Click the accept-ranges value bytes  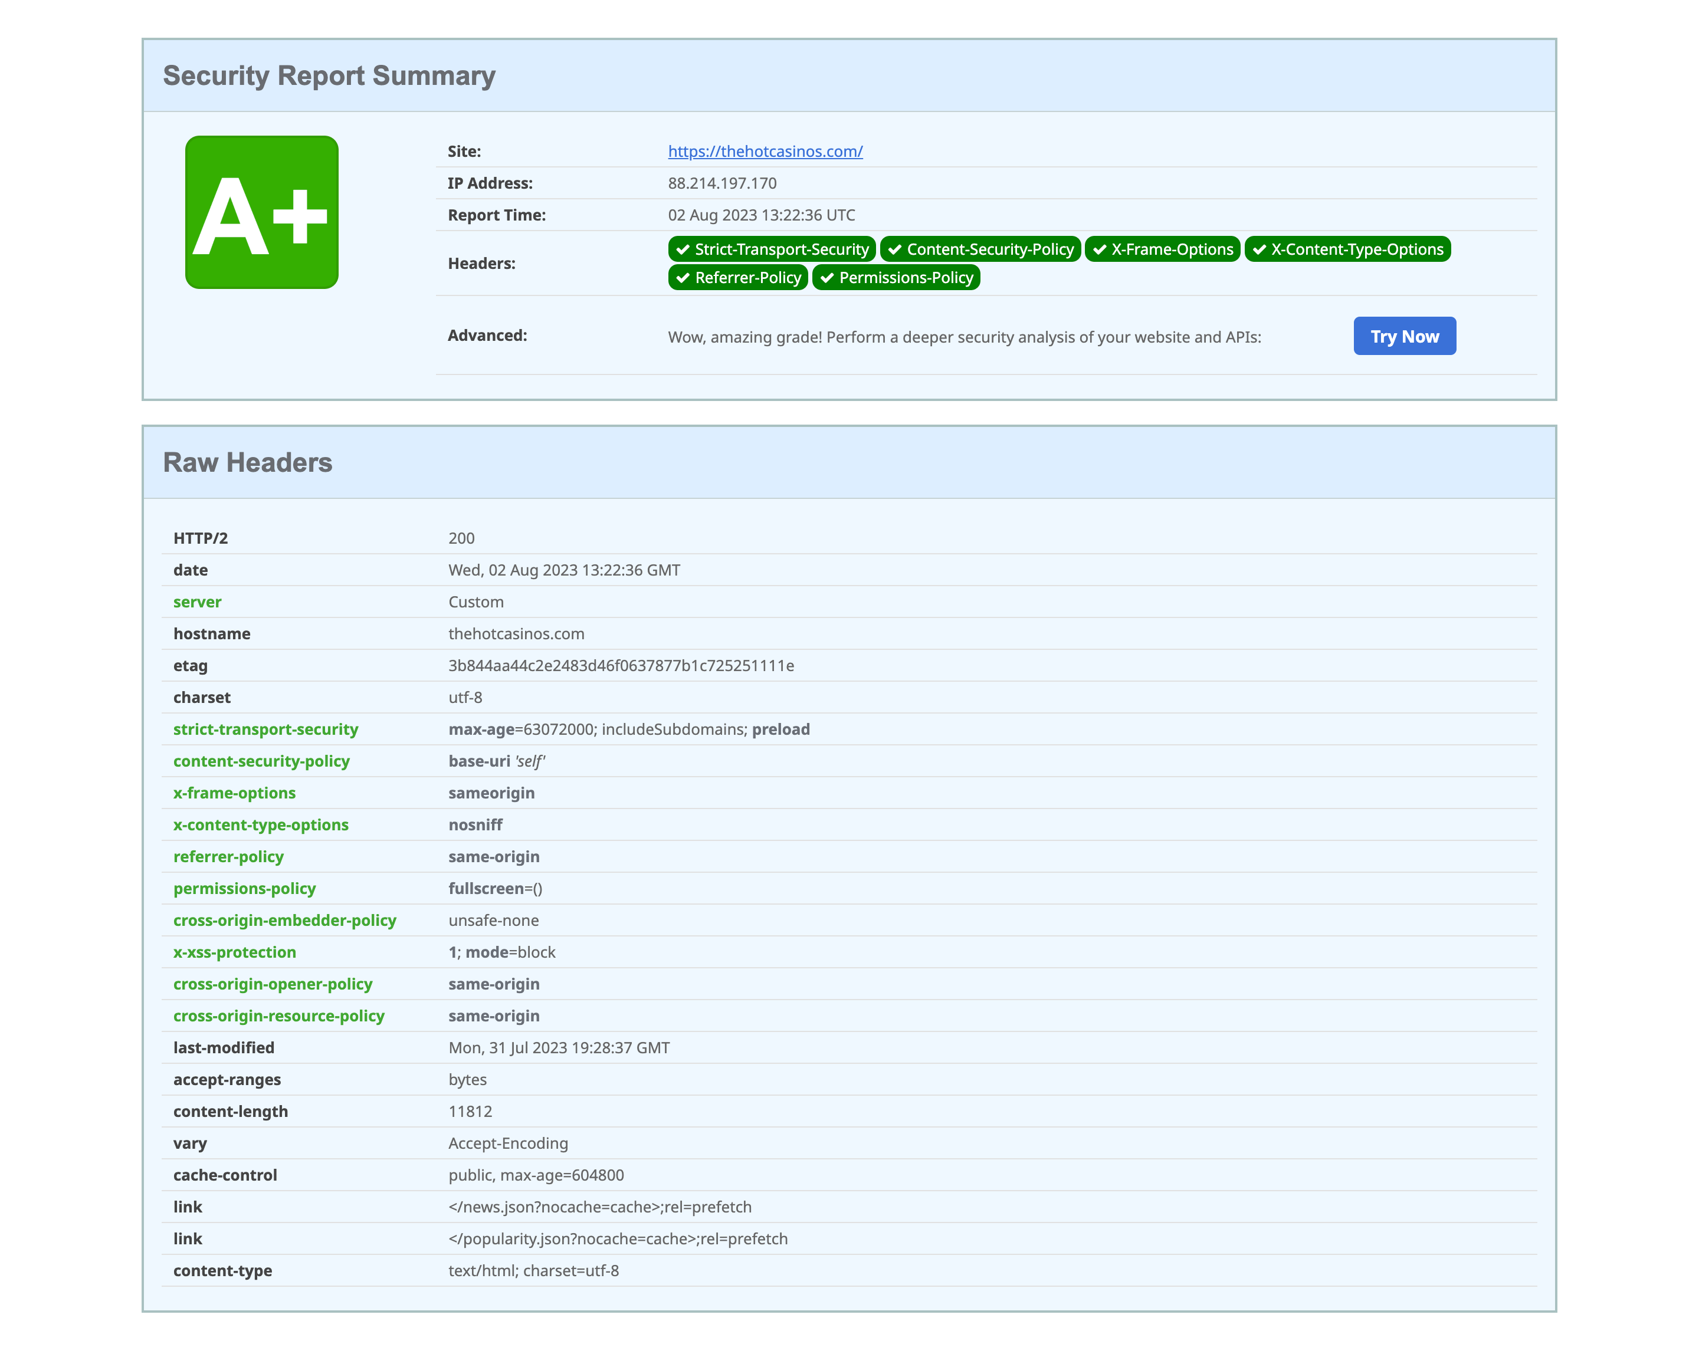pos(467,1080)
